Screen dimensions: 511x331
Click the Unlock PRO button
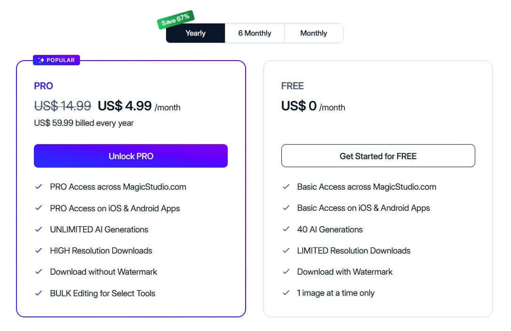131,156
